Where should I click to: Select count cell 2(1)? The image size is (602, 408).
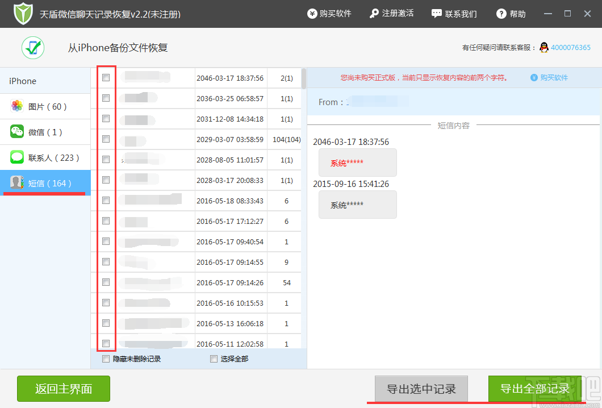286,78
